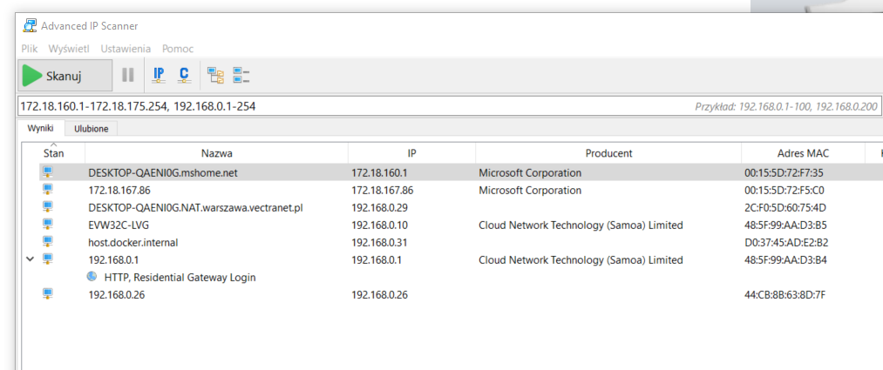
Task: Click computer icon for host.docker.internal row
Action: pos(49,242)
